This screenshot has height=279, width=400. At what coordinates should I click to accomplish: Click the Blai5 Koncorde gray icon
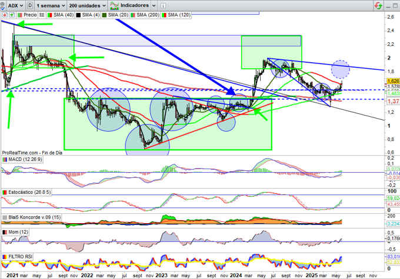(x=5, y=217)
